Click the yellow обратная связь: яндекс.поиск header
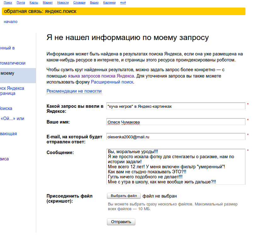This screenshot has width=253, height=236. (x=124, y=11)
